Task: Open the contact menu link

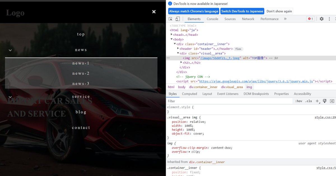Action: click(81, 128)
